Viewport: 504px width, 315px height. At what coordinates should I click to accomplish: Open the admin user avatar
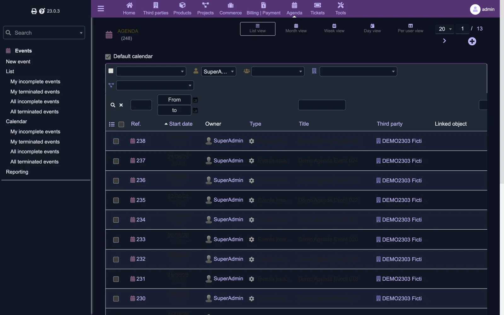coord(475,9)
